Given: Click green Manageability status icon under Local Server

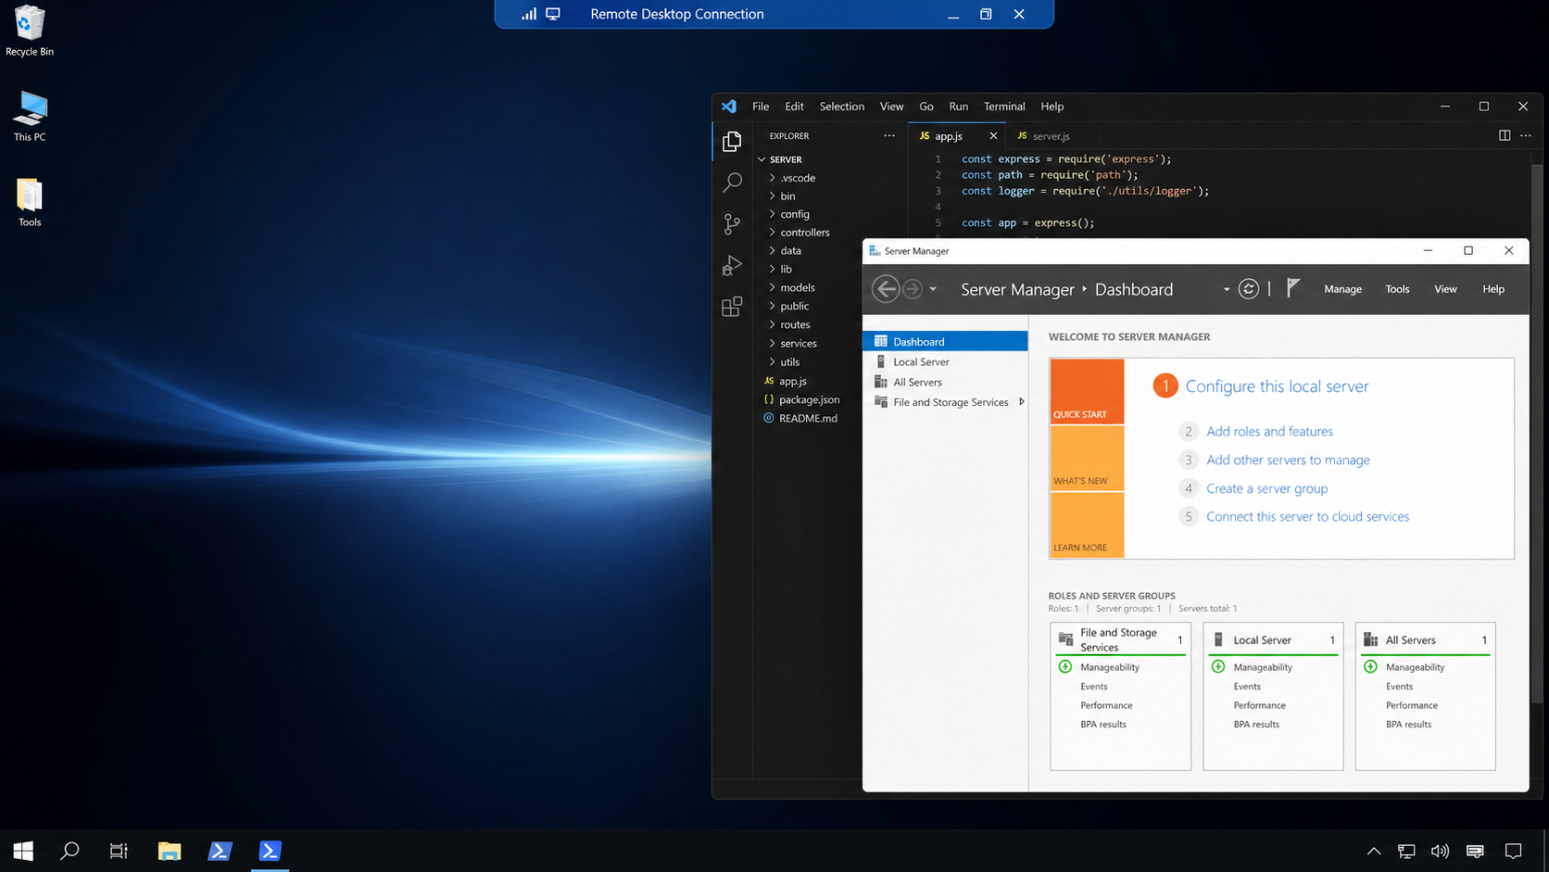Looking at the screenshot, I should pos(1218,666).
